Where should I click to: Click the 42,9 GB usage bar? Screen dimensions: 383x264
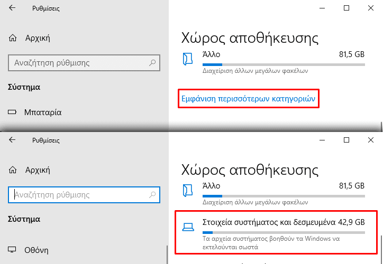[284, 232]
